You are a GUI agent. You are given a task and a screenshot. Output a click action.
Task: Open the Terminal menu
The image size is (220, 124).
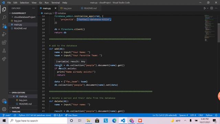point(55,3)
